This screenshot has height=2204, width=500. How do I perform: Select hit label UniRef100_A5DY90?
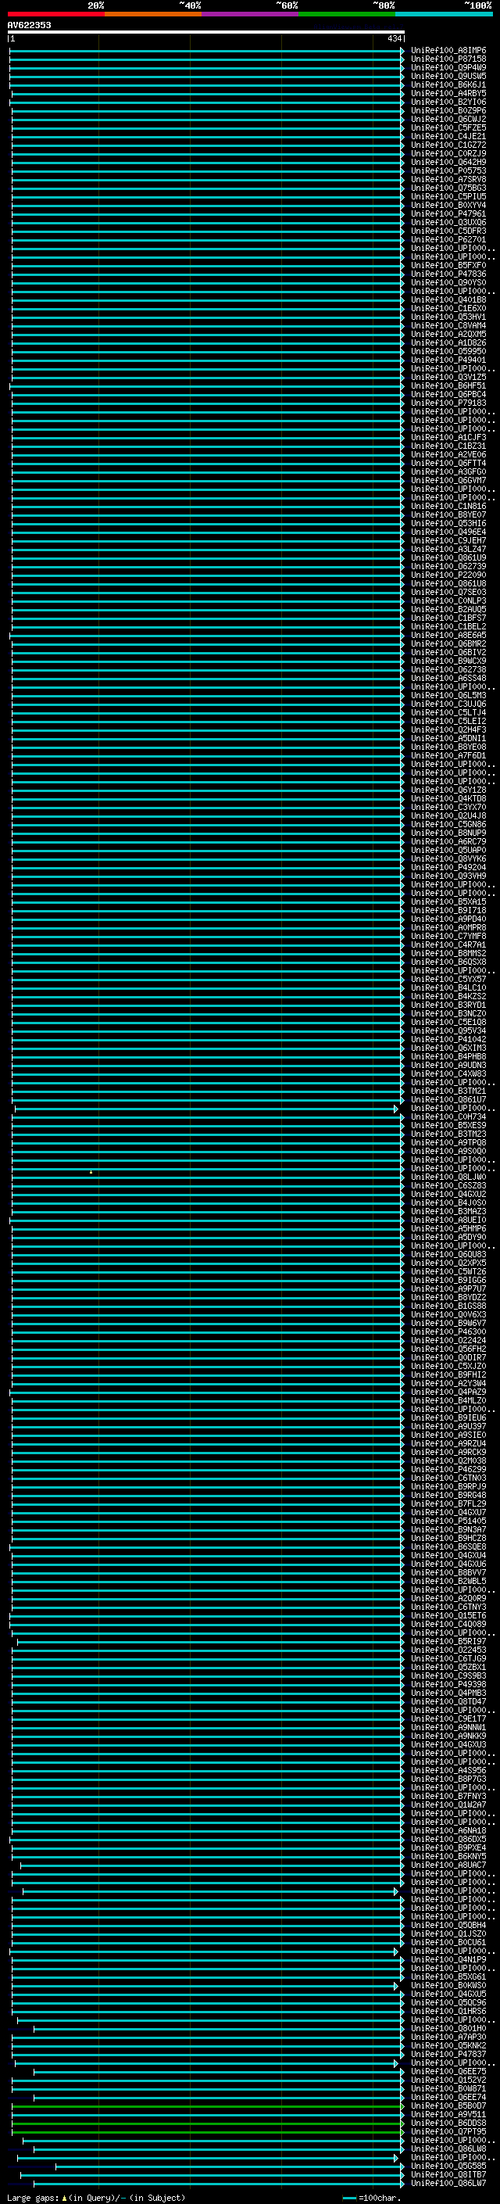click(448, 1237)
